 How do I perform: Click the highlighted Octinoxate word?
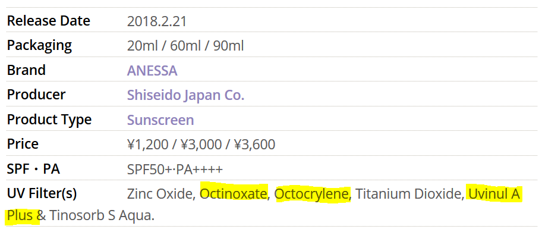[234, 194]
